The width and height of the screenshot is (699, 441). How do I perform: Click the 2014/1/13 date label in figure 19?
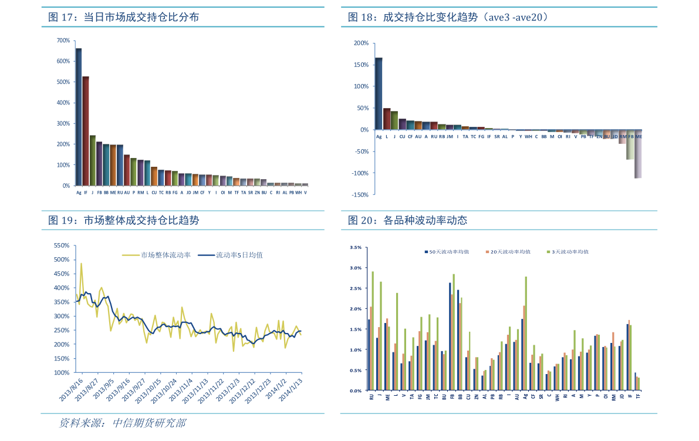pyautogui.click(x=291, y=389)
